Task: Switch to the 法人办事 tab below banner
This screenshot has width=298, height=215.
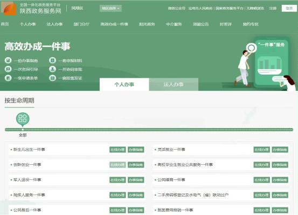Action: [174, 84]
